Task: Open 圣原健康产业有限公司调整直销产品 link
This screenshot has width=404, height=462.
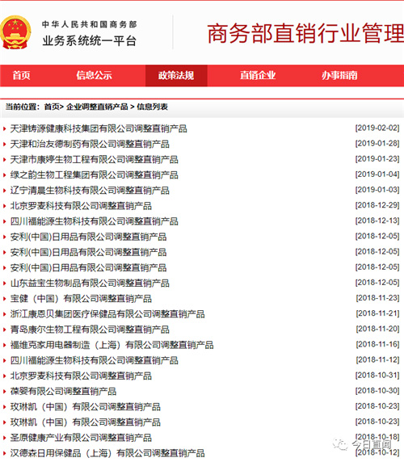Action: (x=81, y=438)
